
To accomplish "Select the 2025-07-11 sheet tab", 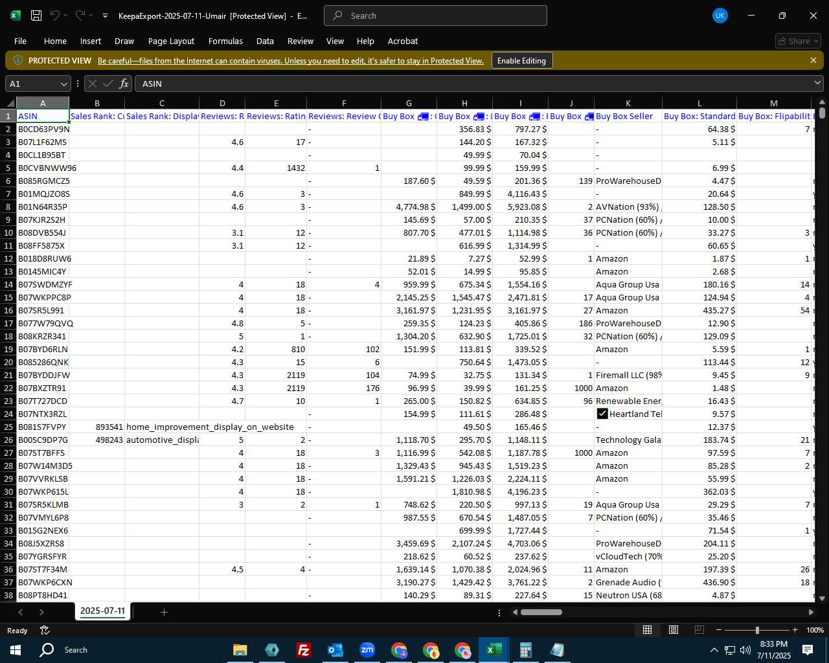I will [102, 611].
